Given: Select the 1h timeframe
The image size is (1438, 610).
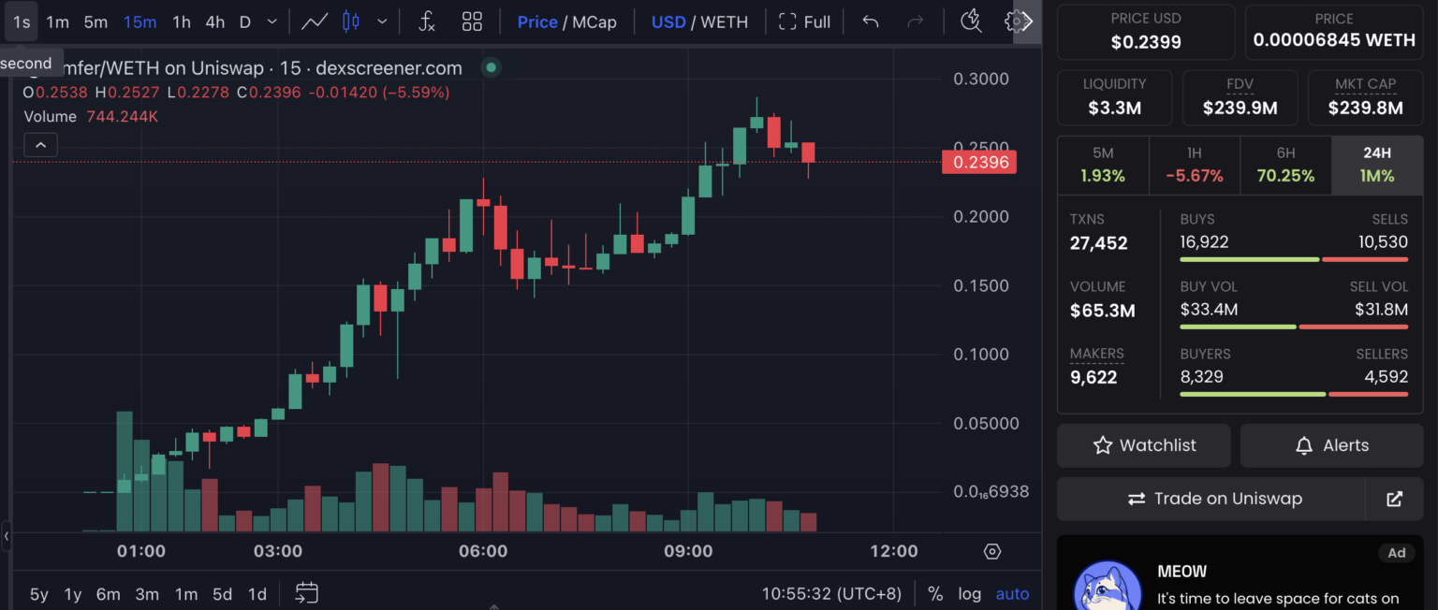Looking at the screenshot, I should click(181, 21).
